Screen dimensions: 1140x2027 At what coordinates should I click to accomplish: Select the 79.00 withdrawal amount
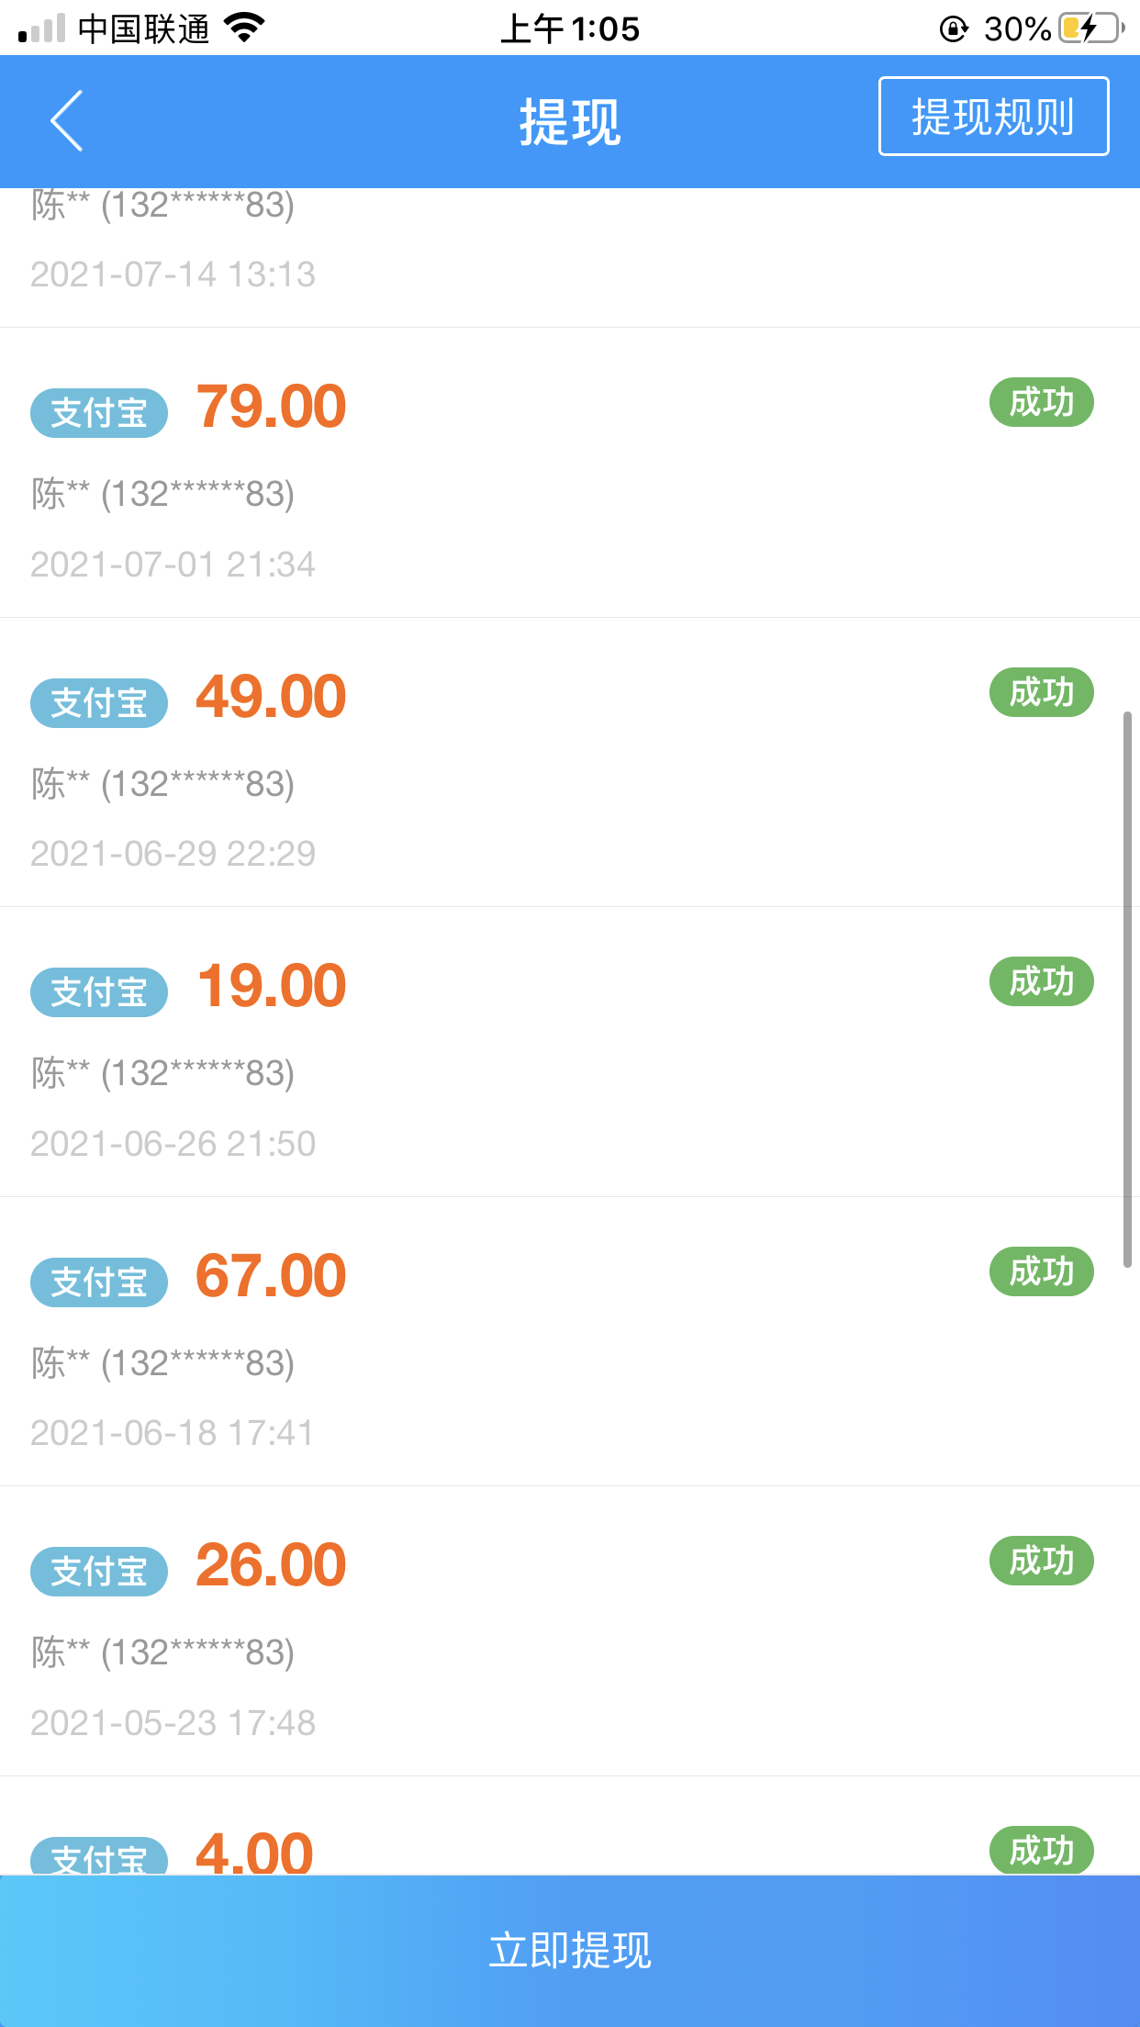pyautogui.click(x=271, y=407)
